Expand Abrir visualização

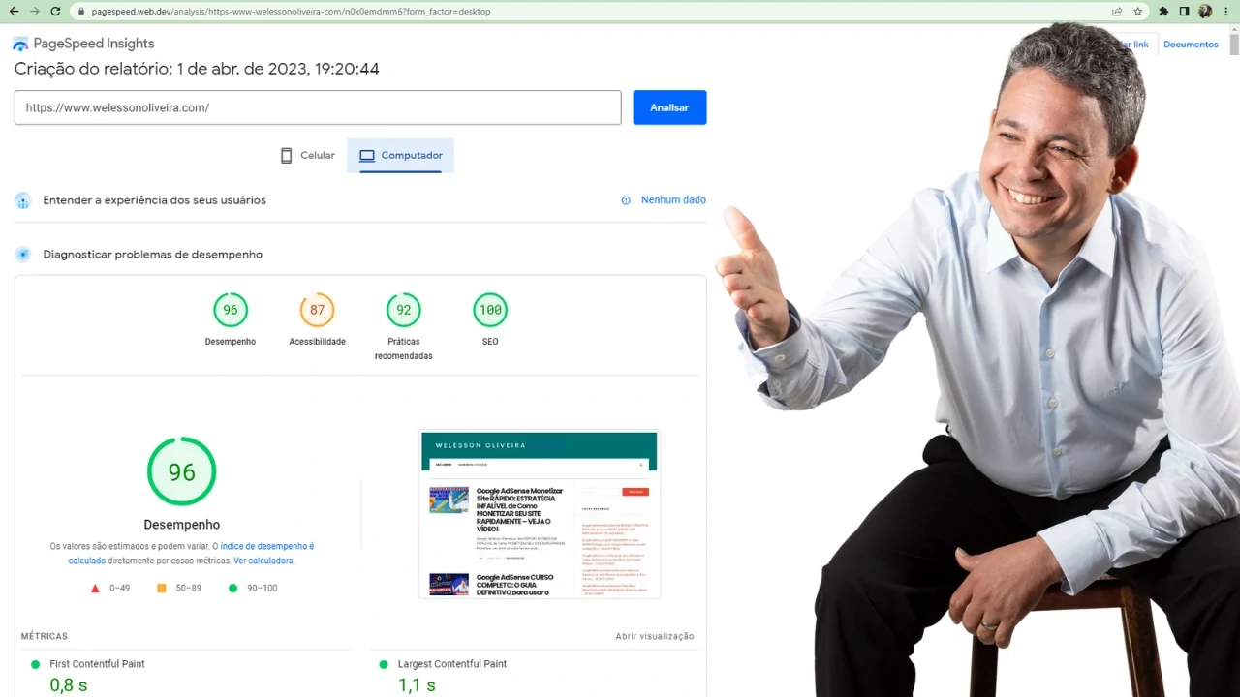[654, 636]
